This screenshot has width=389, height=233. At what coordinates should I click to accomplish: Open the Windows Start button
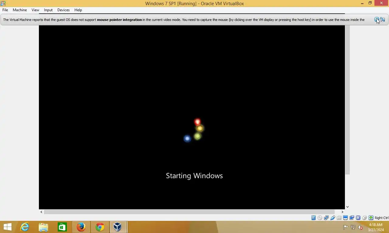pyautogui.click(x=7, y=227)
